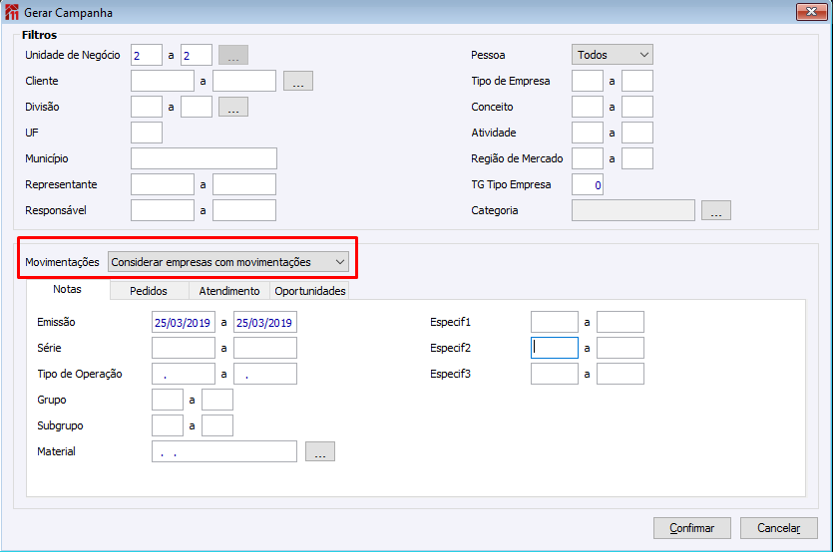
Task: Close the Gerar Campanha window
Action: coord(811,12)
